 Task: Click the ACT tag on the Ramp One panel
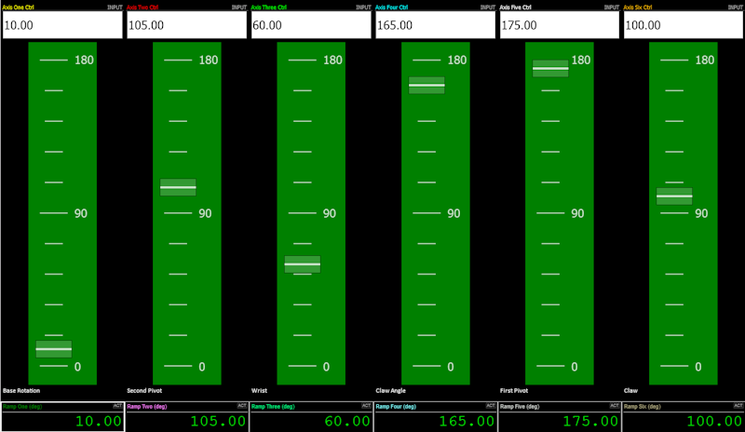click(x=117, y=406)
